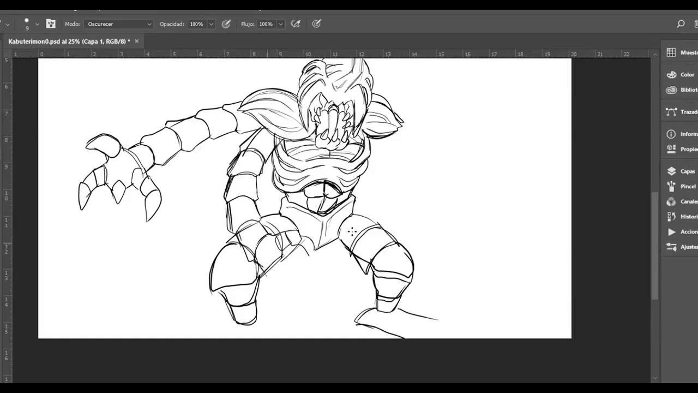Open the Opacidad slider dropdown arrow
698x393 pixels.
click(x=211, y=24)
